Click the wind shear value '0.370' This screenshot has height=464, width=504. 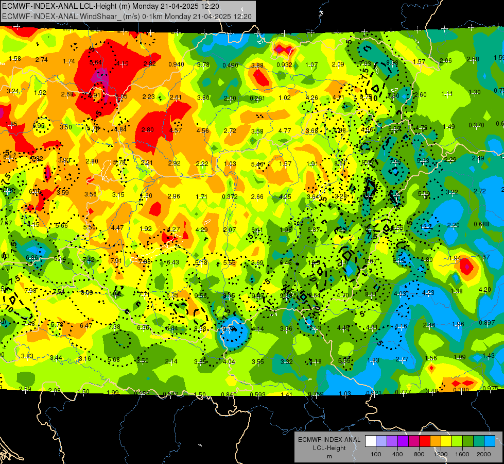pos(476,125)
